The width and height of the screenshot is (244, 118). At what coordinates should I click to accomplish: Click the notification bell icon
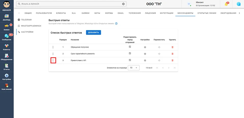pos(226,4)
